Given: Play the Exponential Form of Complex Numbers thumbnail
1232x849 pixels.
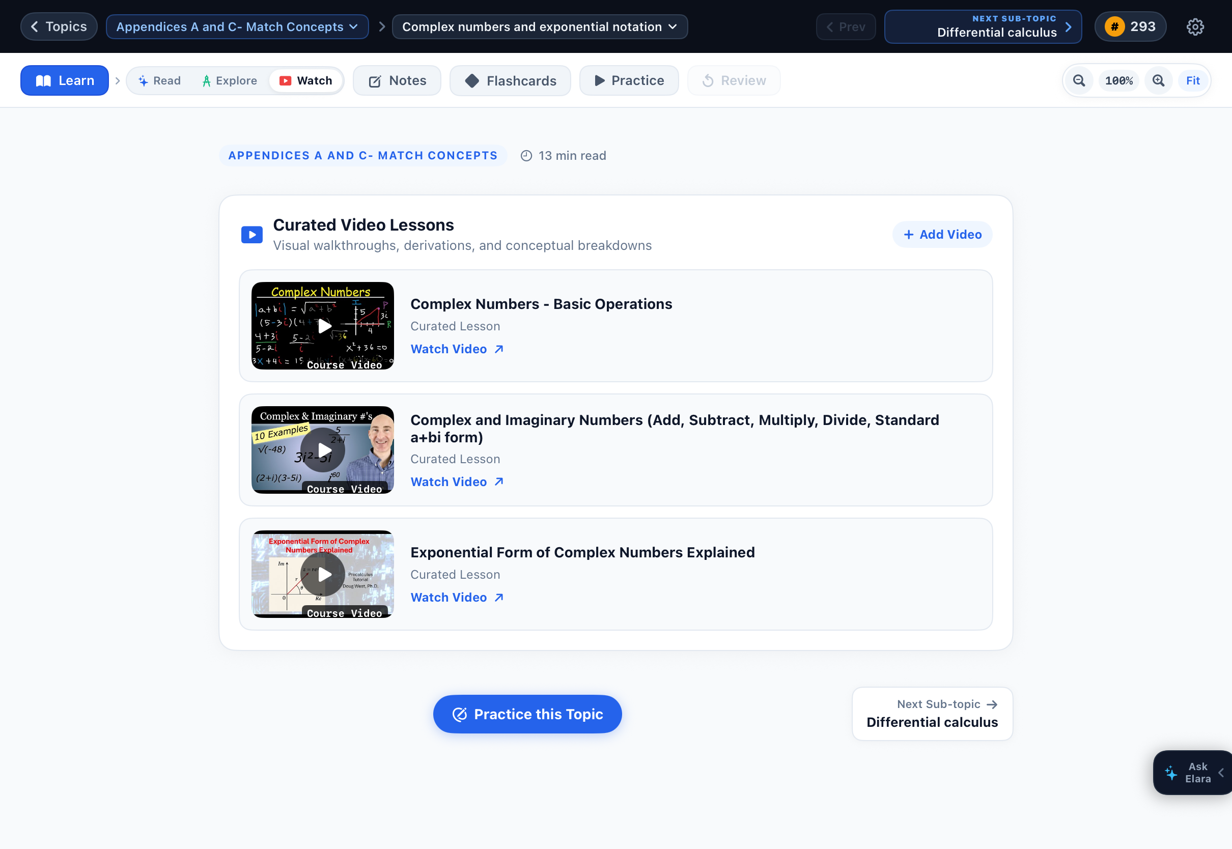Looking at the screenshot, I should (x=323, y=574).
